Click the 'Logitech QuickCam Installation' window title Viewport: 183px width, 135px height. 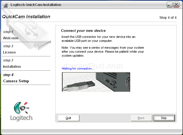[36, 5]
